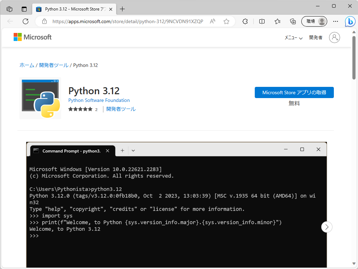
Task: Show the next app screenshot
Action: point(327,227)
